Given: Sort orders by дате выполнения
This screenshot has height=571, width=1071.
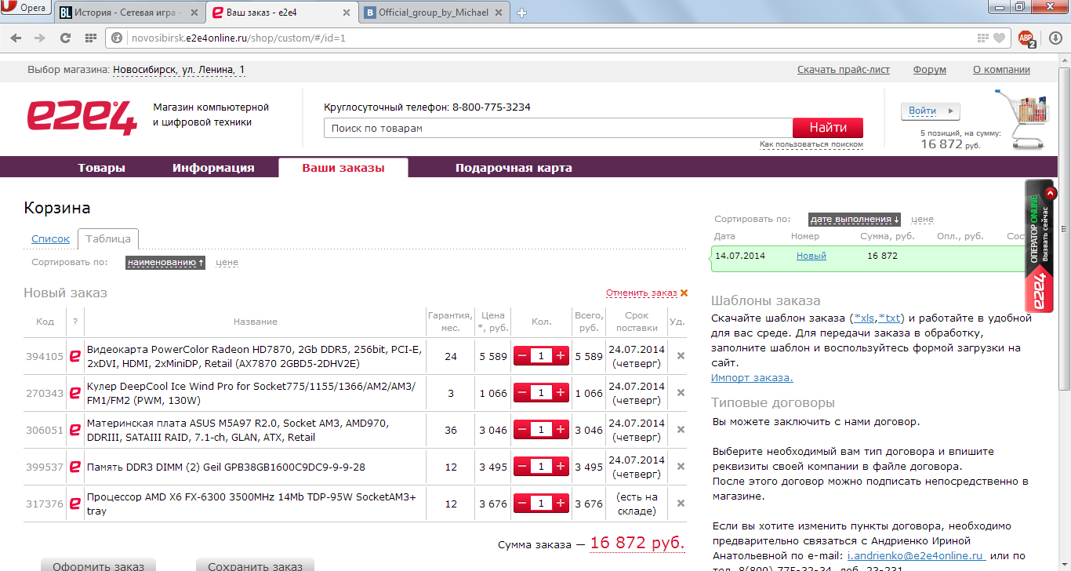Looking at the screenshot, I should pos(855,220).
